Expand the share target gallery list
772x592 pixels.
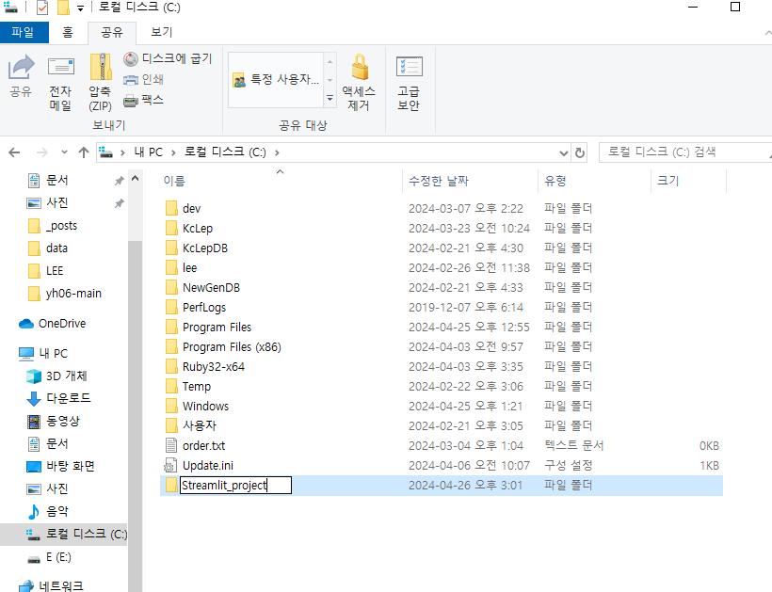pos(330,99)
